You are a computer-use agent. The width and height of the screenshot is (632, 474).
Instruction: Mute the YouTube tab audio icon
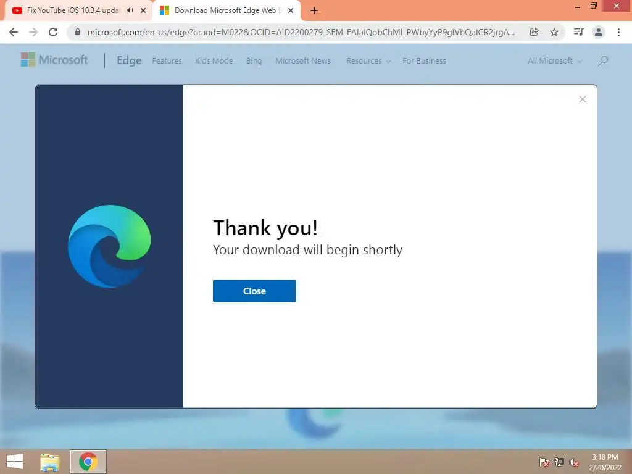(130, 10)
